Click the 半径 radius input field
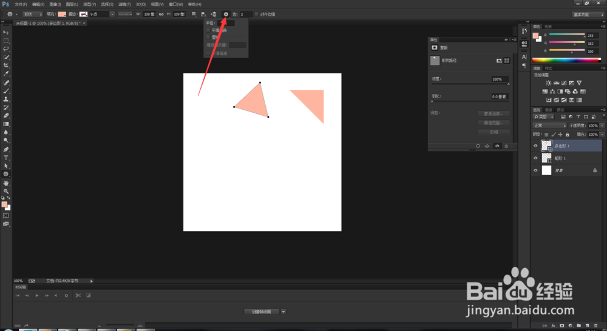607x331 pixels. (x=226, y=23)
